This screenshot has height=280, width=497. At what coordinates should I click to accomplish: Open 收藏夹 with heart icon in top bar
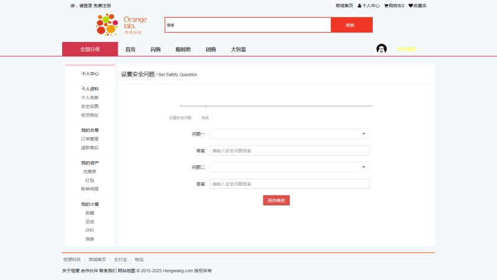[x=418, y=6]
